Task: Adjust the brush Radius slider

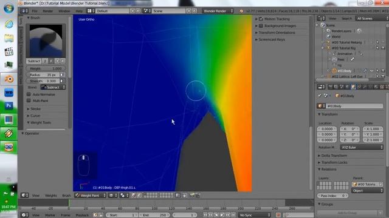Action: coord(43,74)
